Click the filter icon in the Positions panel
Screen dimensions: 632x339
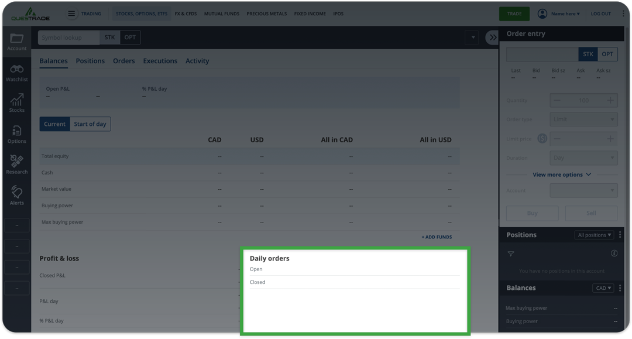(x=511, y=254)
